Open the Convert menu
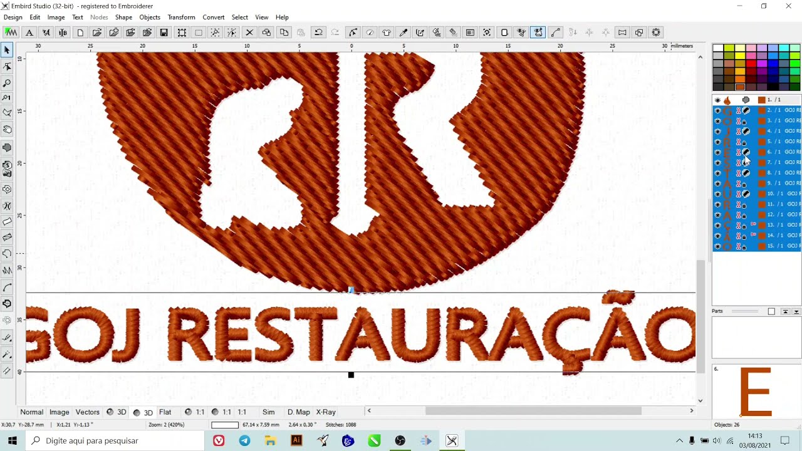Viewport: 802px width, 451px height. point(213,18)
